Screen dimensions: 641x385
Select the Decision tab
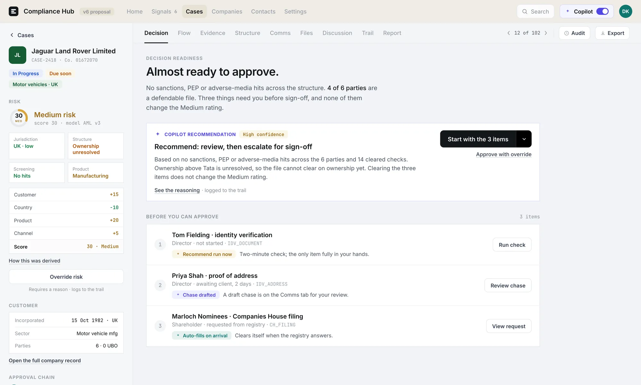click(x=156, y=33)
